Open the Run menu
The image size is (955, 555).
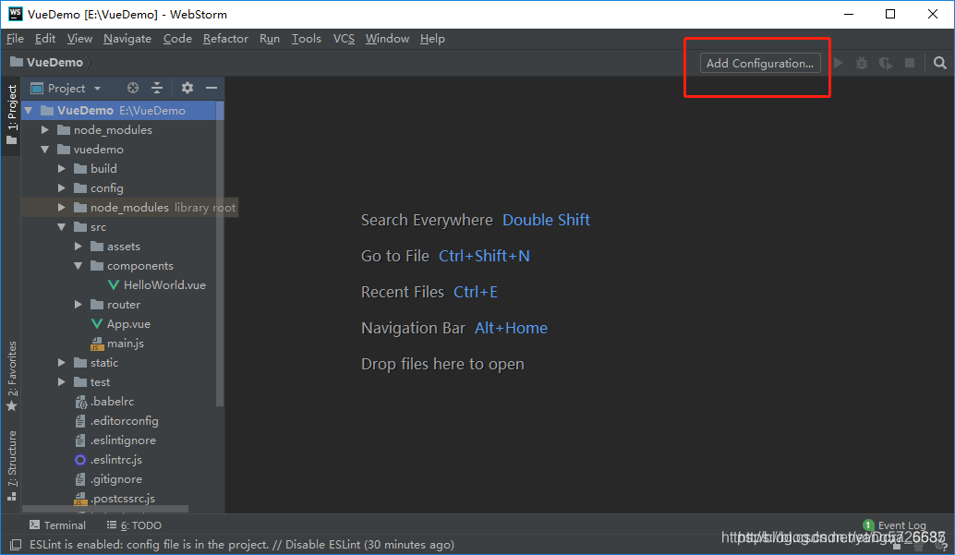point(270,39)
